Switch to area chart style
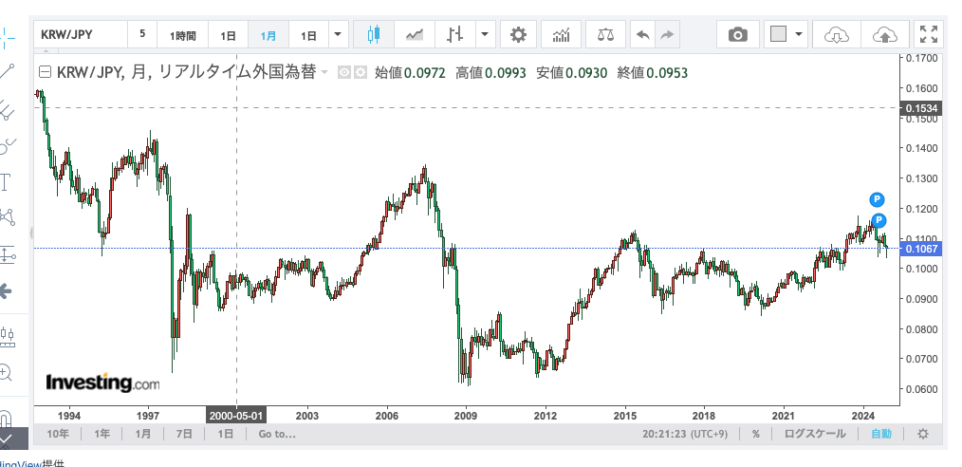The image size is (962, 467). click(x=414, y=35)
